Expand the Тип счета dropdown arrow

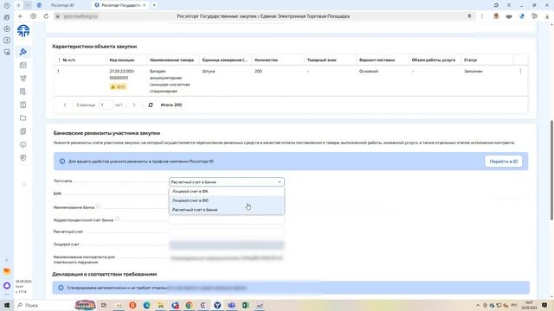pyautogui.click(x=280, y=182)
